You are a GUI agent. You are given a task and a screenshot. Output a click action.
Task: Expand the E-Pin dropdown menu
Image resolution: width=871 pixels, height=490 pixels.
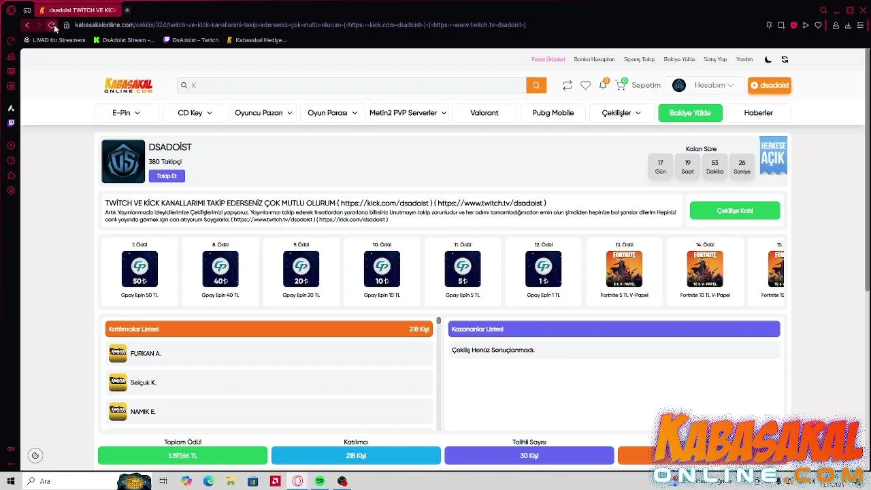point(127,113)
